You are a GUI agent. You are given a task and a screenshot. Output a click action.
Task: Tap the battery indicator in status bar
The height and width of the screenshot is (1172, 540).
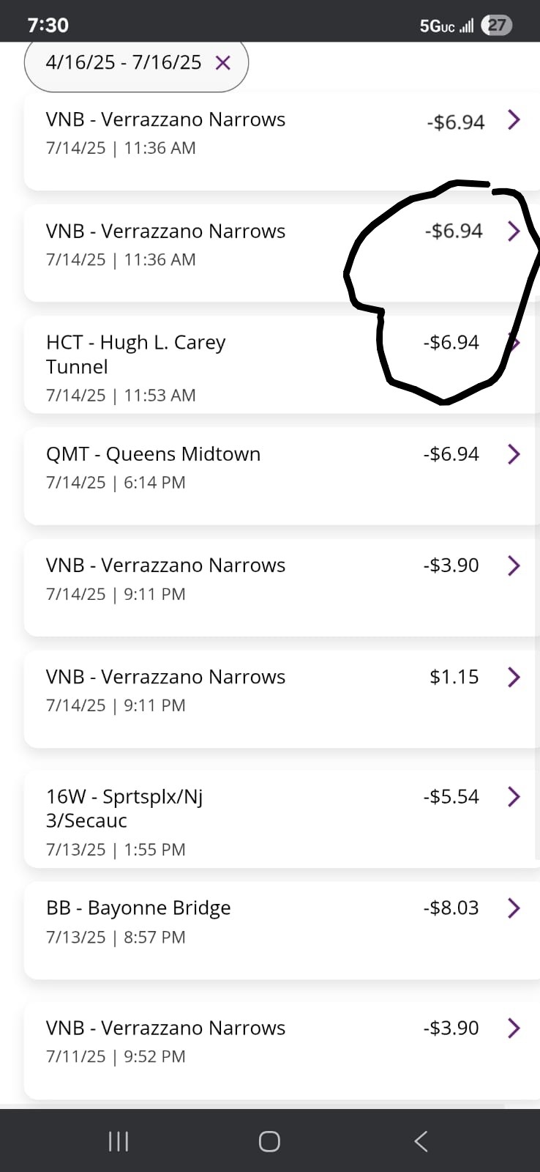coord(497,26)
